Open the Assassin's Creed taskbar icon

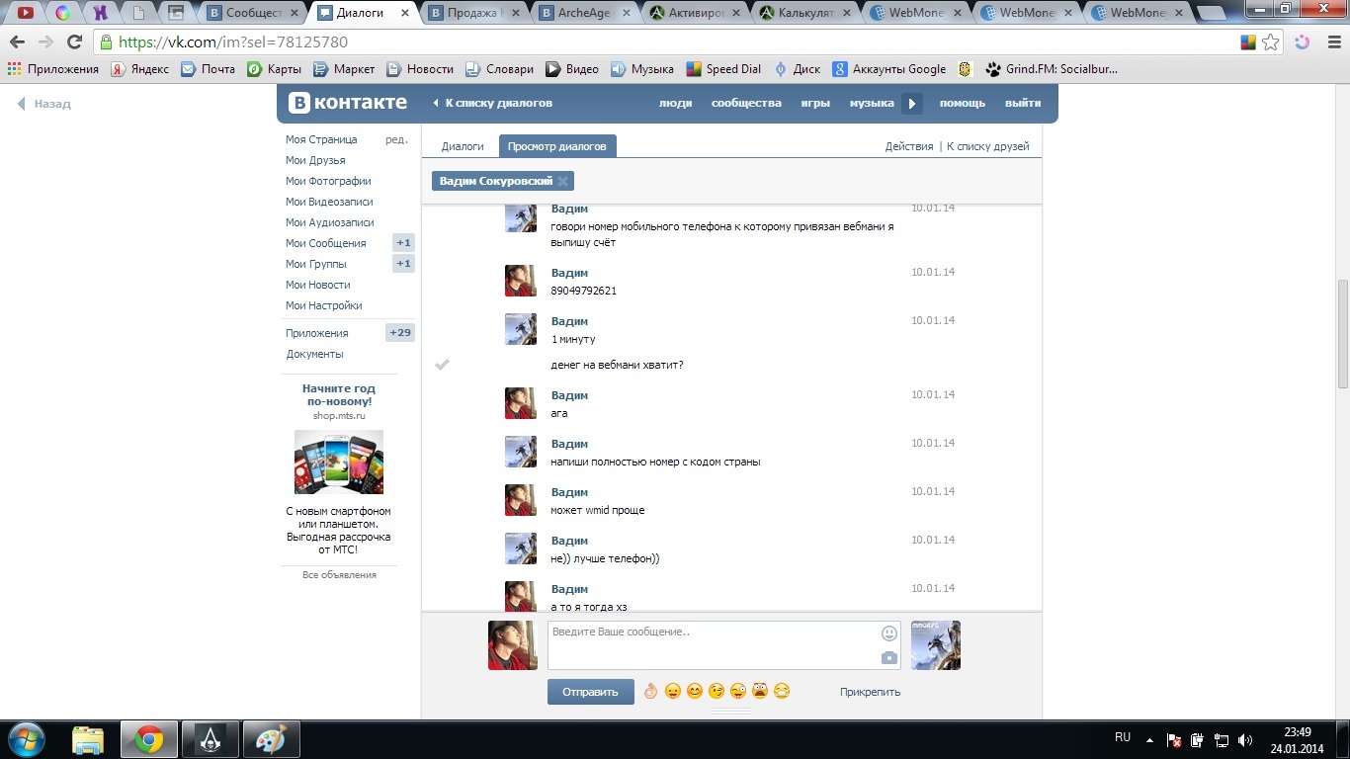[x=210, y=739]
